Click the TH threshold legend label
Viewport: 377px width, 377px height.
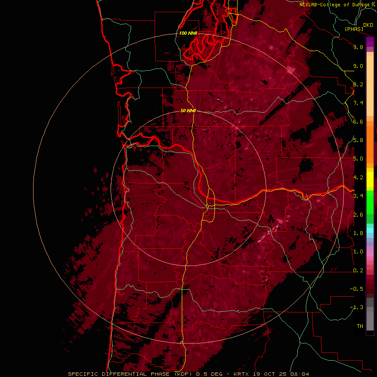click(x=360, y=326)
